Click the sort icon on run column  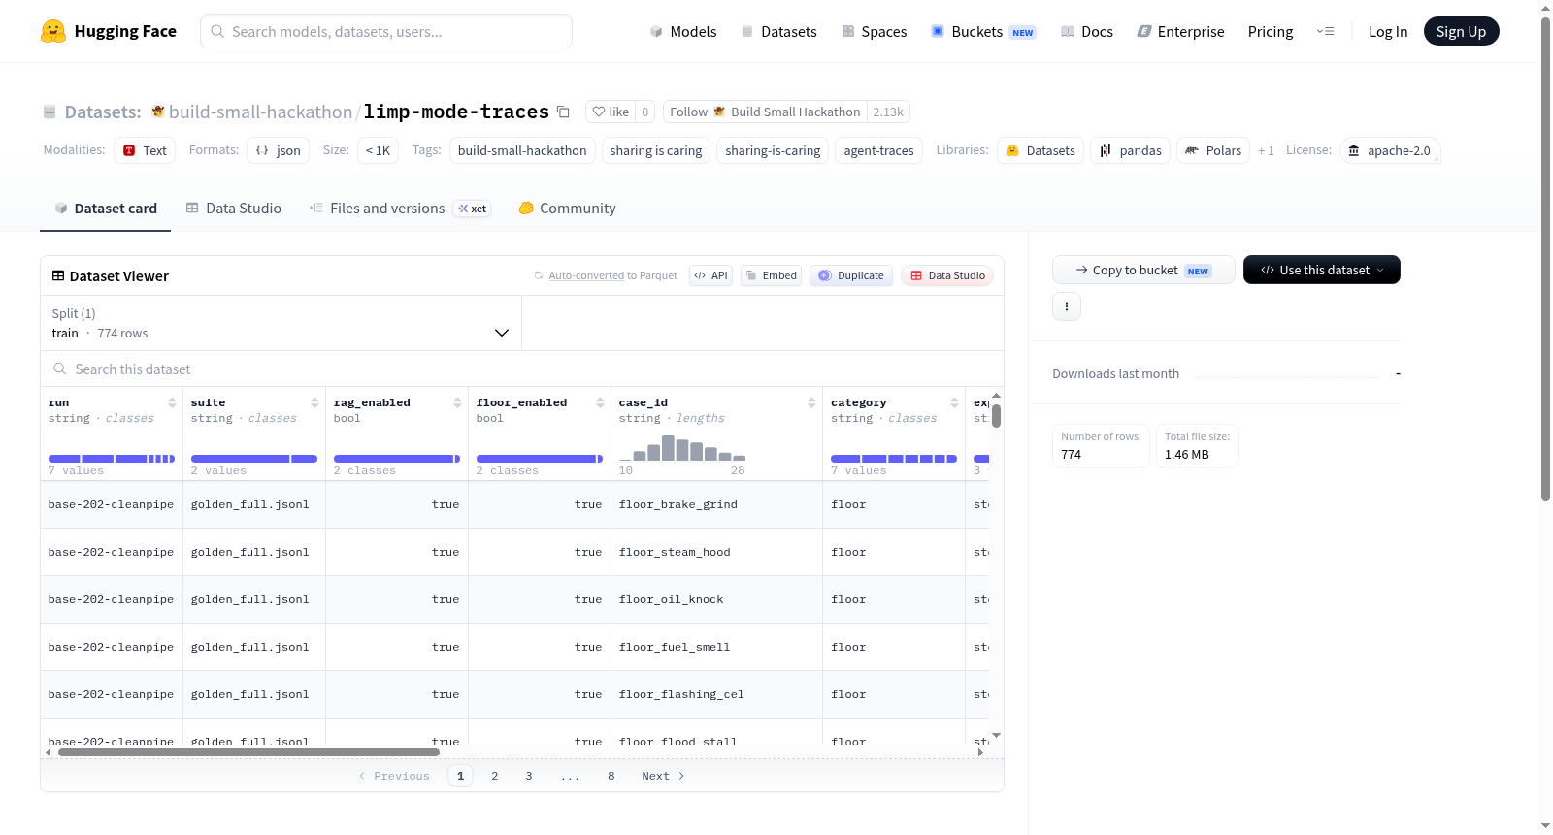point(172,402)
